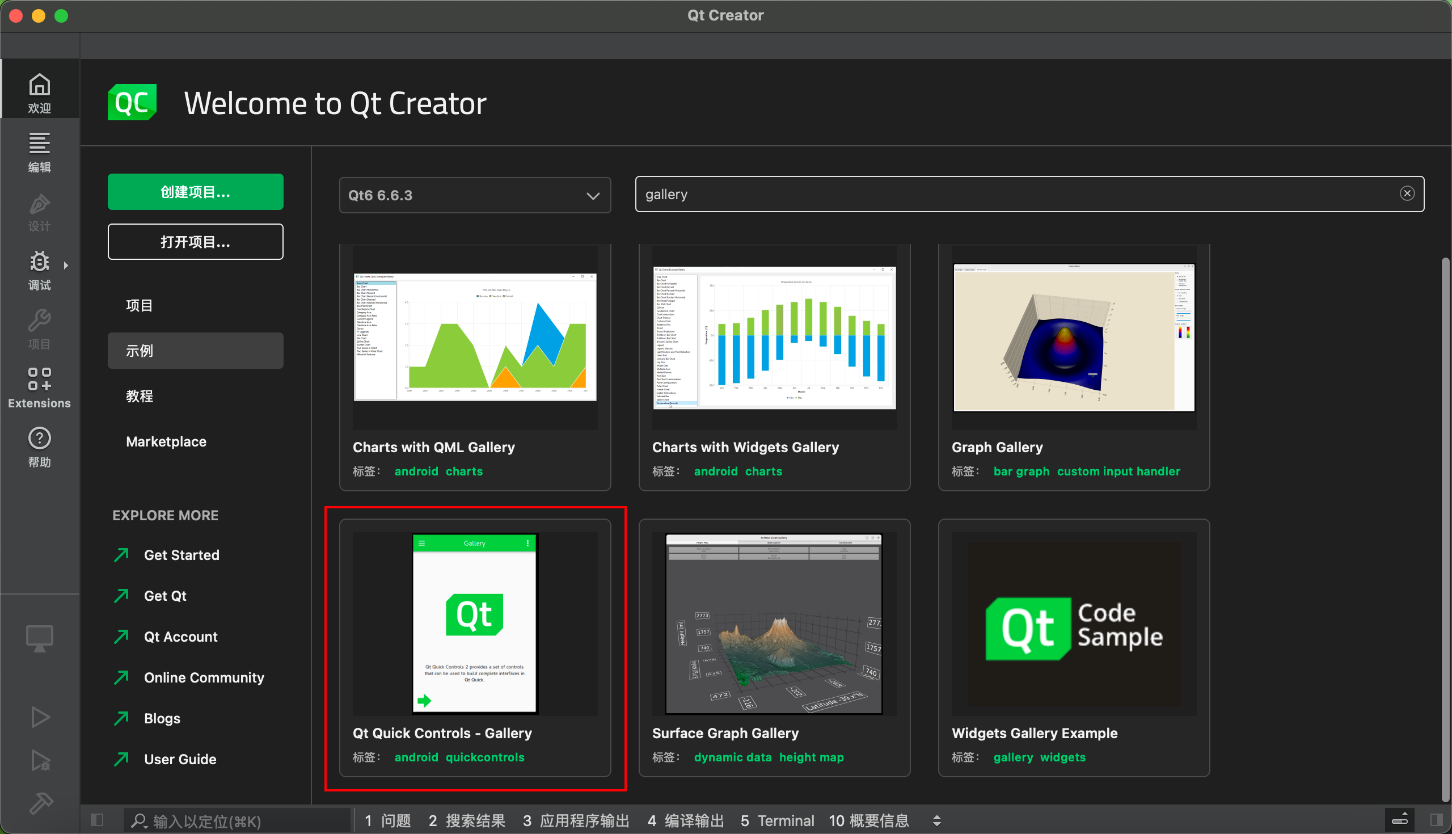1452x834 pixels.
Task: Select the 教程 tab
Action: pyautogui.click(x=195, y=396)
